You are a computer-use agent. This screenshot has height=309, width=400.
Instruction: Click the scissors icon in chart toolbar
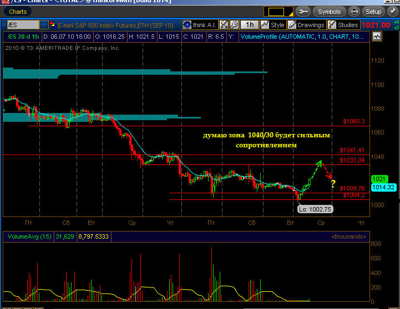[x=224, y=24]
